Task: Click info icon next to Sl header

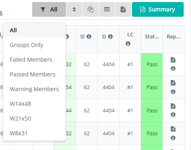Action: pos(89,36)
